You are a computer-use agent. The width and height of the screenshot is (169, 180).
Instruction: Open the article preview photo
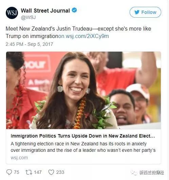(83, 90)
